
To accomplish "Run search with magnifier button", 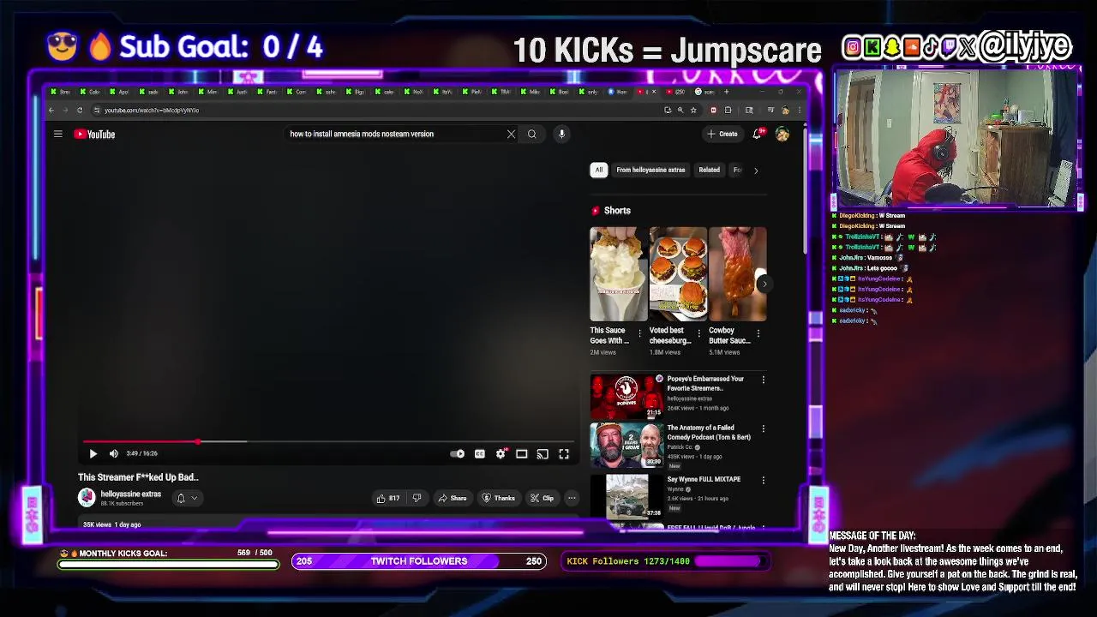I will tap(532, 134).
